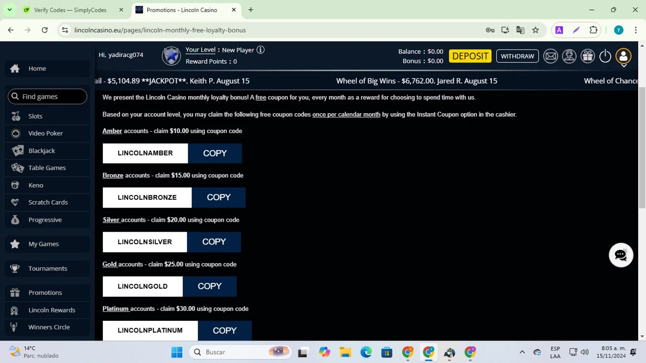Open the user account profile icon
The image size is (646, 363).
pyautogui.click(x=624, y=56)
